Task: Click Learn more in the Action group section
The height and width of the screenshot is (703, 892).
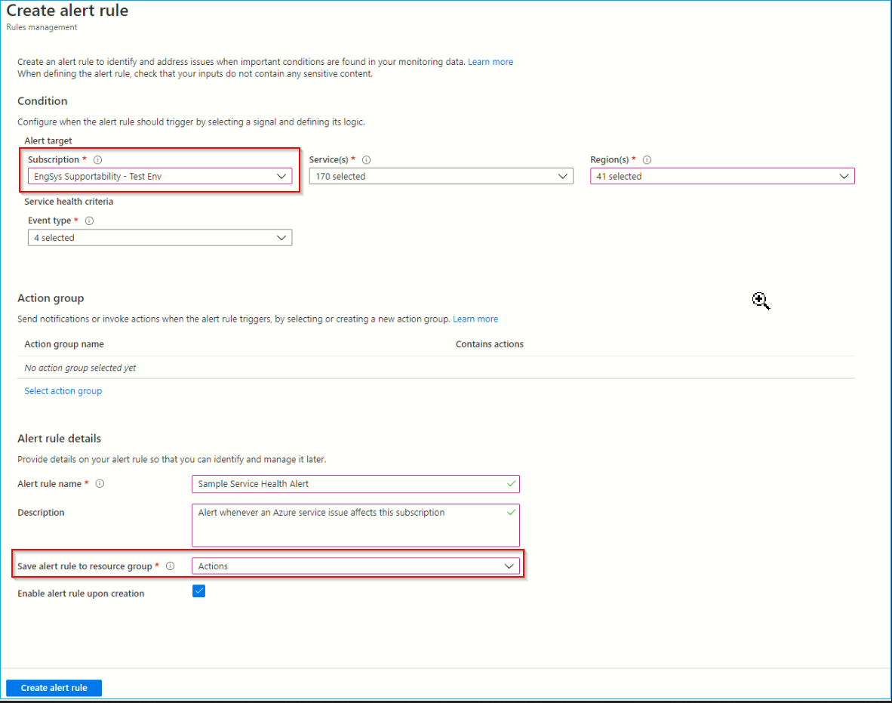Action: pyautogui.click(x=475, y=319)
